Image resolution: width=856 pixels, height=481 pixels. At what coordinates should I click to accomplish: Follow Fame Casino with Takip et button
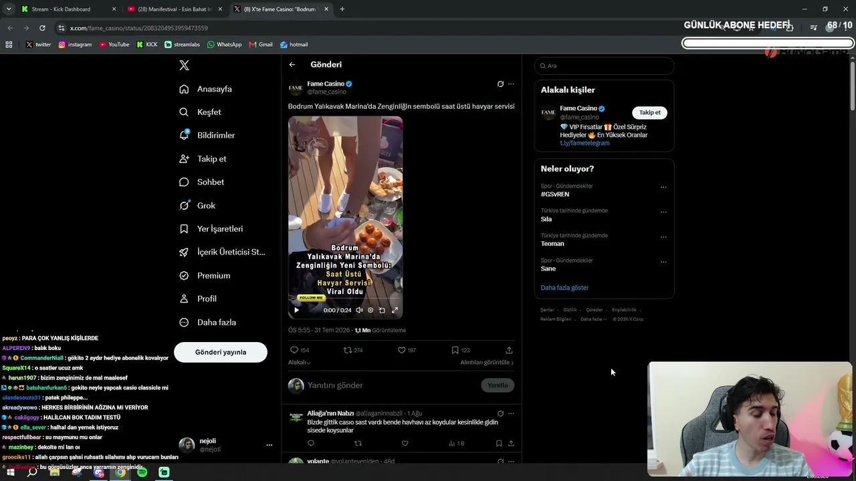(649, 112)
